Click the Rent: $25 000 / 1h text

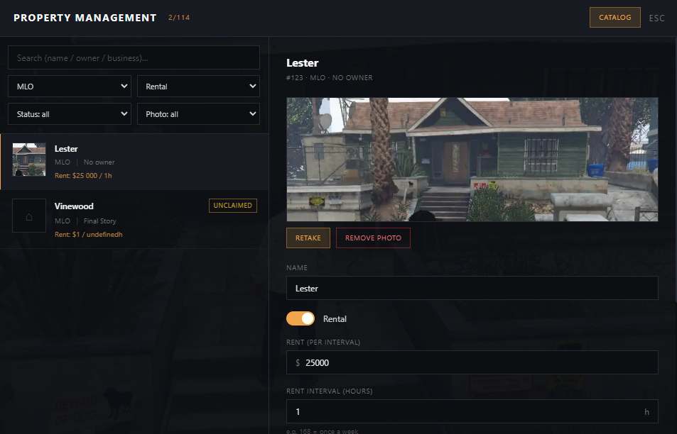tap(83, 175)
